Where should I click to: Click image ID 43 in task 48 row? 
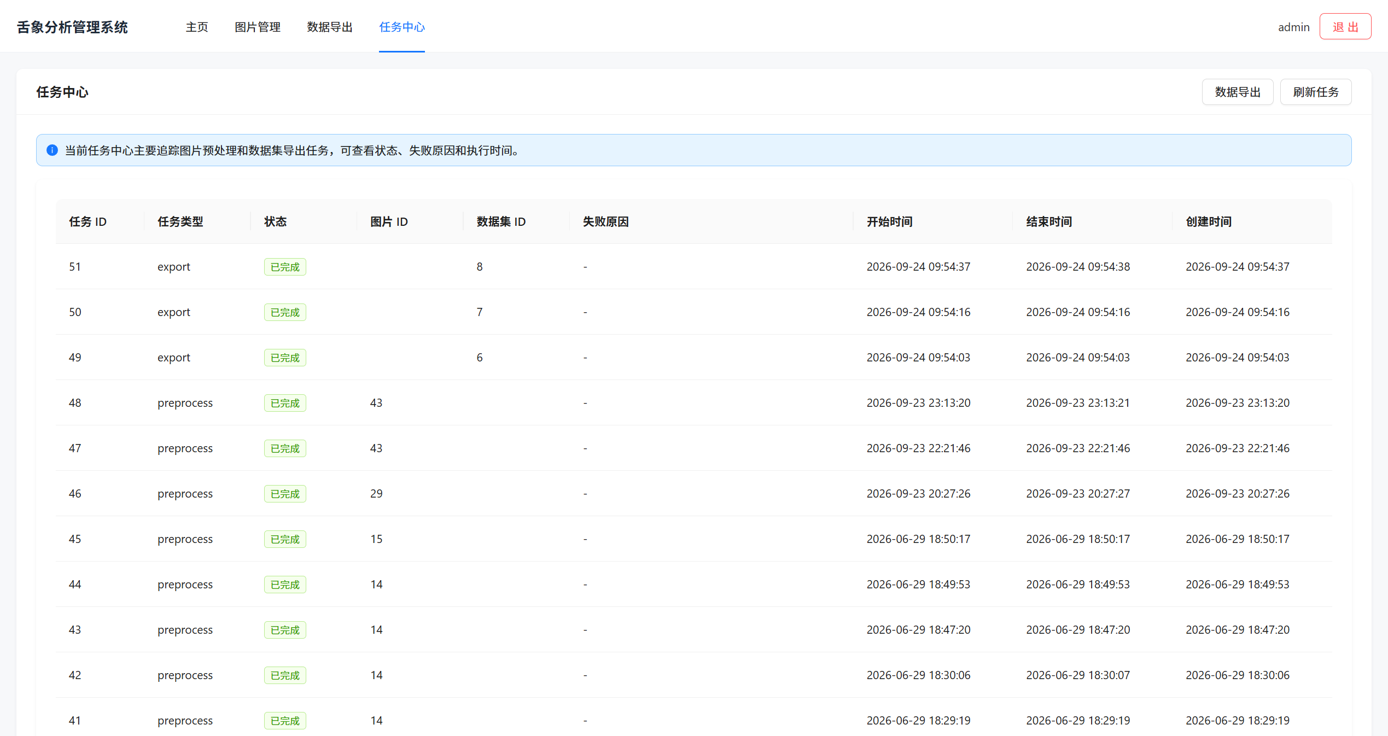tap(376, 403)
